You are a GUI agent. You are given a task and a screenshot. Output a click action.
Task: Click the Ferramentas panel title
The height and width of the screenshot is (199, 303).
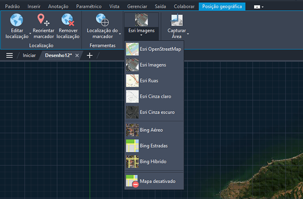pyautogui.click(x=102, y=46)
